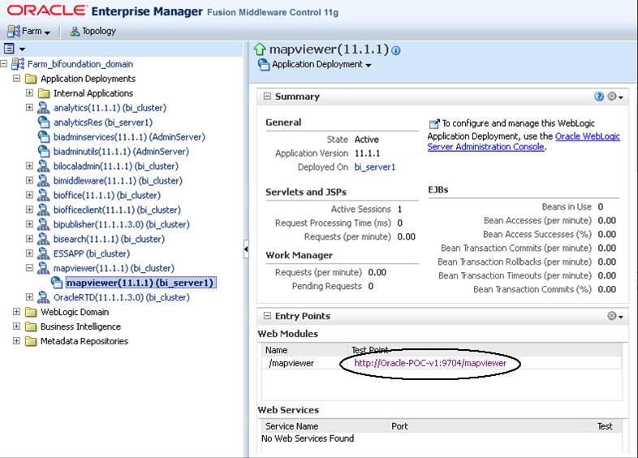Open the Topology view
This screenshot has width=638, height=458.
pyautogui.click(x=93, y=32)
